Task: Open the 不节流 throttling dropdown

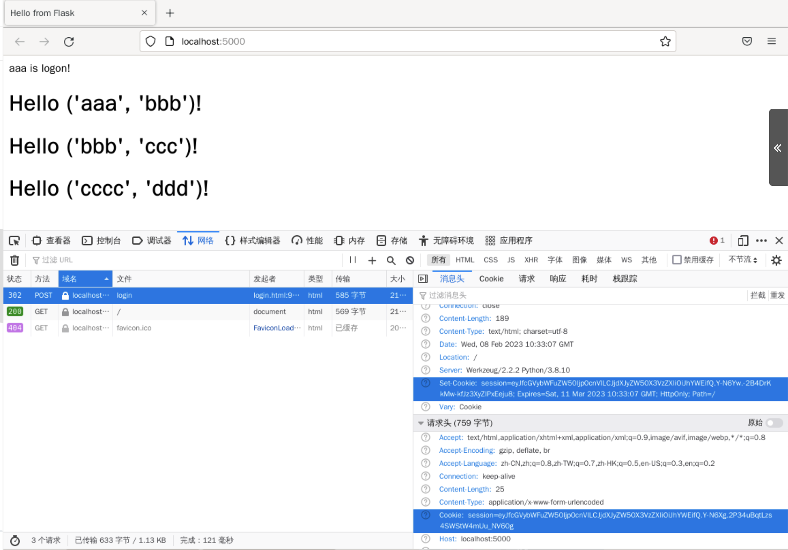Action: pos(743,260)
